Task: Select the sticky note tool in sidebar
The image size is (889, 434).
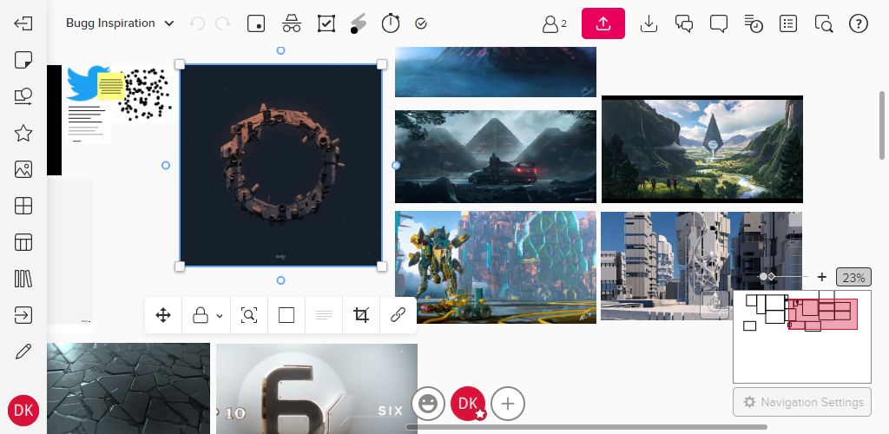Action: 23,60
